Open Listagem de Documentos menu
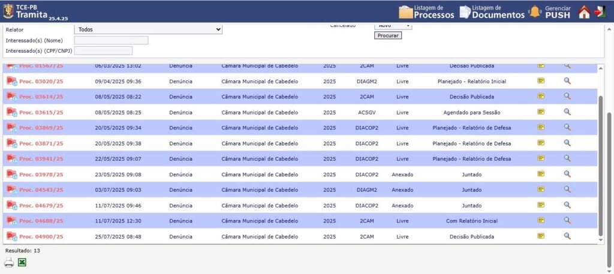The height and width of the screenshot is (274, 614). pos(492,11)
